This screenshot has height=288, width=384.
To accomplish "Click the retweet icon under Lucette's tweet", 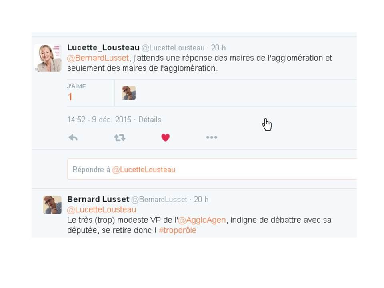I will (120, 138).
